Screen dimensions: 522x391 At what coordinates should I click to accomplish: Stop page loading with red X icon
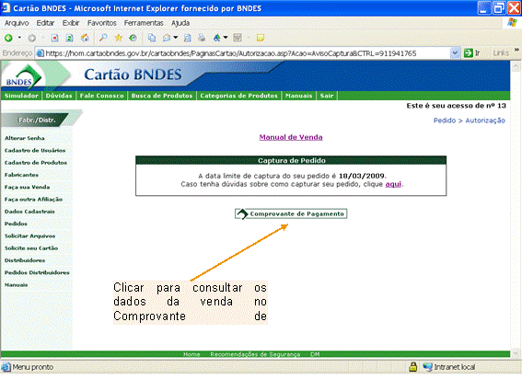point(54,39)
